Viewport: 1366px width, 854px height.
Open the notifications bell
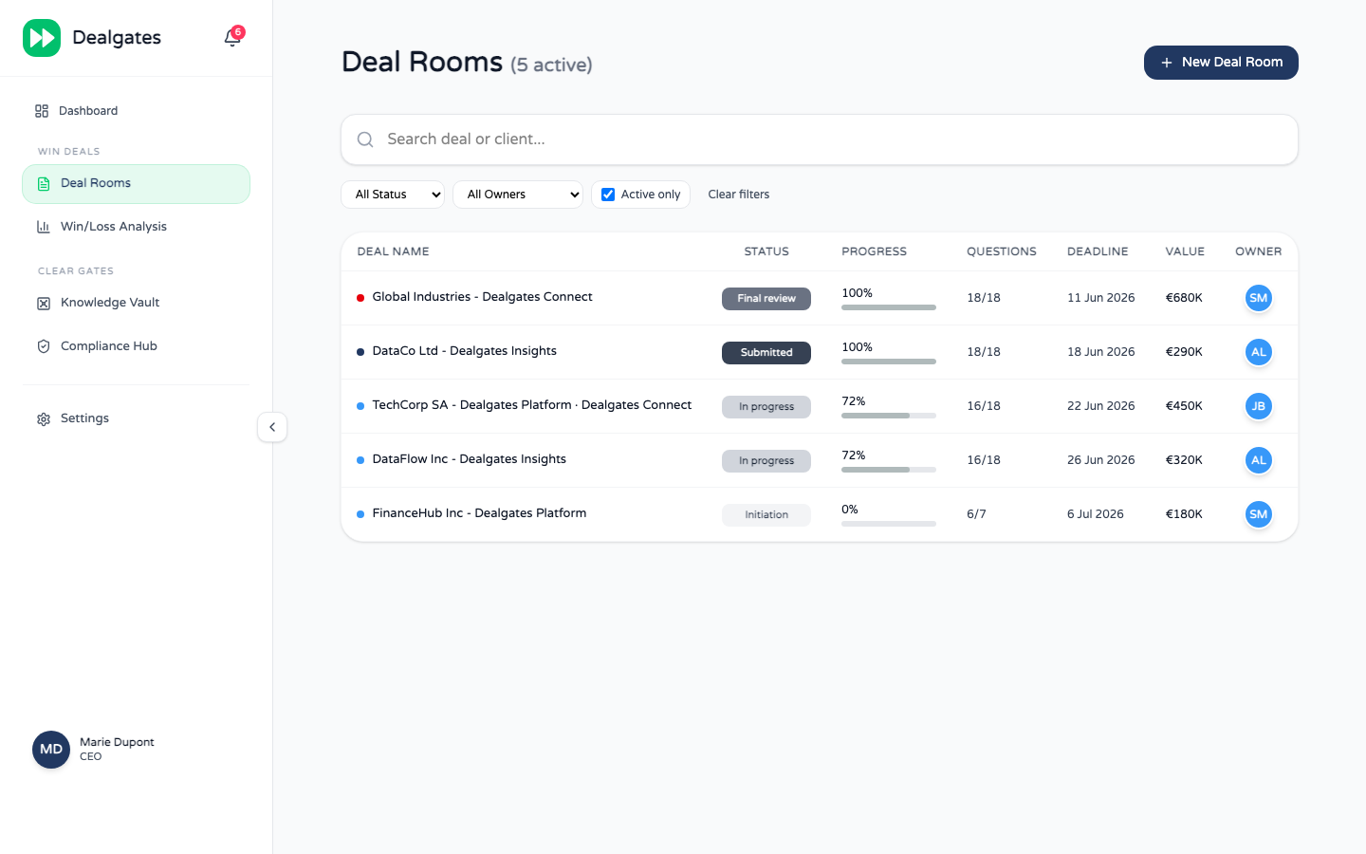tap(232, 38)
